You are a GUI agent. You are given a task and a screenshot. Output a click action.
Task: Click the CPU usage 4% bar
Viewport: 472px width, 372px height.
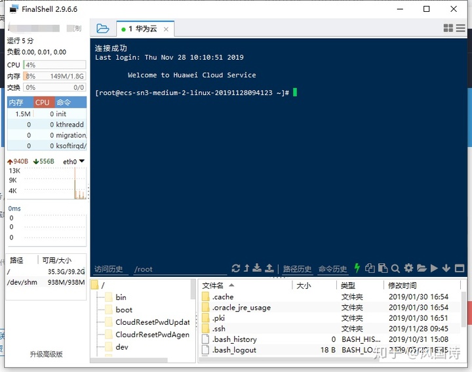click(x=54, y=65)
